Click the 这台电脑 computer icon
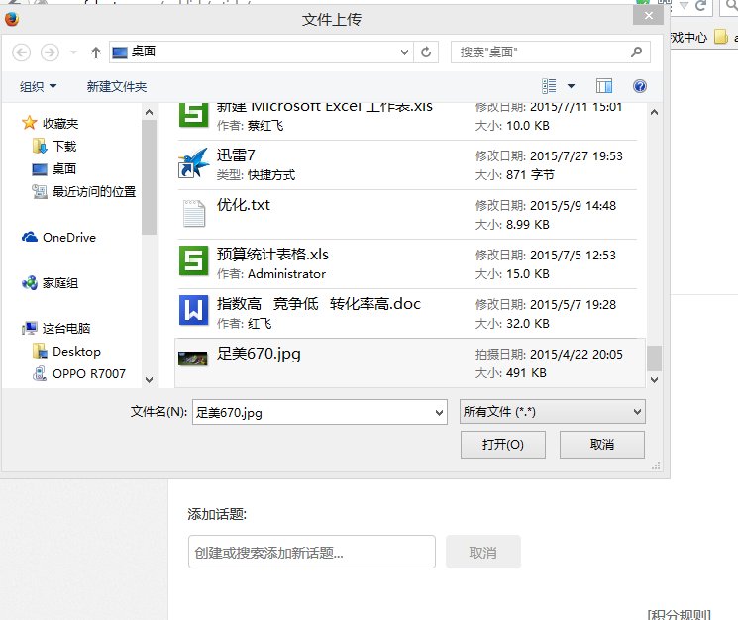The height and width of the screenshot is (620, 738). tap(30, 328)
